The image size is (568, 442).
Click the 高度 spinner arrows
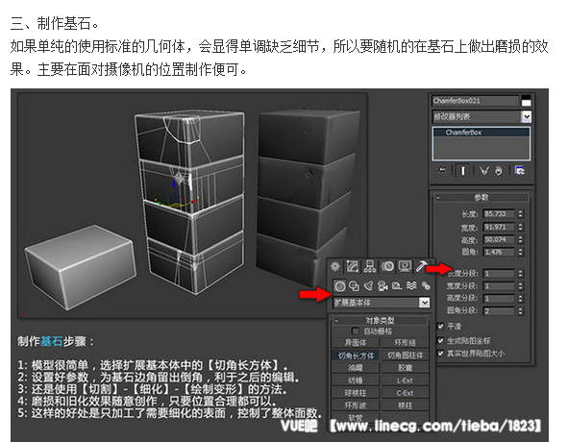pyautogui.click(x=520, y=239)
